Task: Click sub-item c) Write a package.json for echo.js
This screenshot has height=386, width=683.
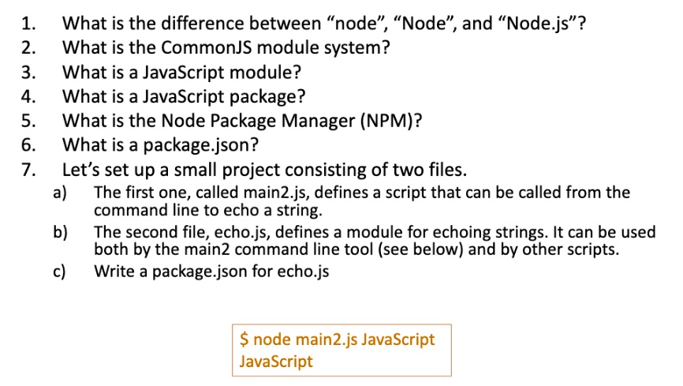Action: pos(211,272)
